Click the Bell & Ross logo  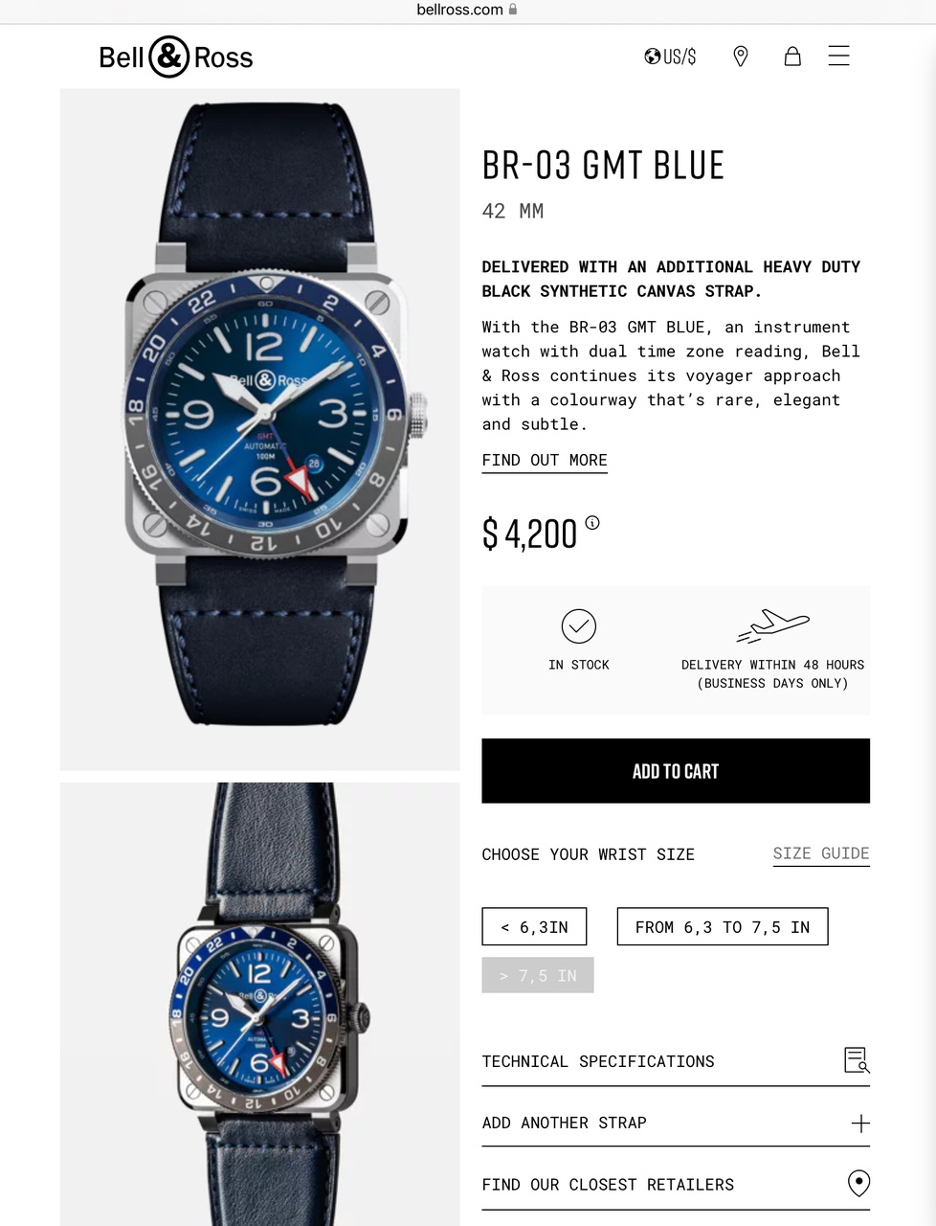[x=176, y=57]
